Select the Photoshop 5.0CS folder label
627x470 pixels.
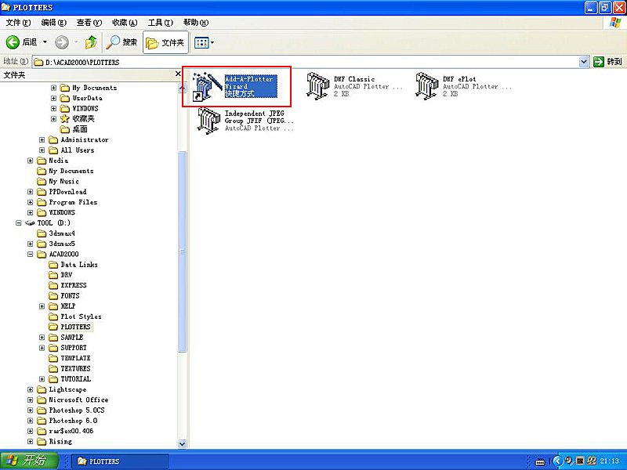[77, 410]
